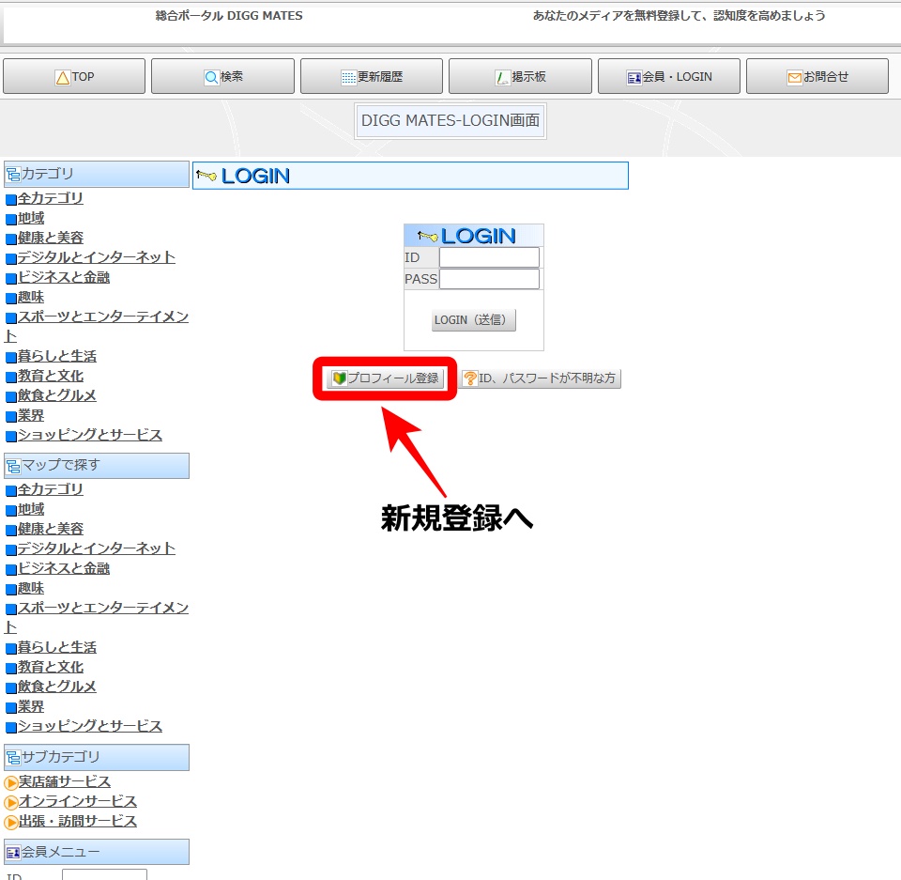Click the orange arrow icon beside 出張・訪問サービス

pyautogui.click(x=11, y=822)
